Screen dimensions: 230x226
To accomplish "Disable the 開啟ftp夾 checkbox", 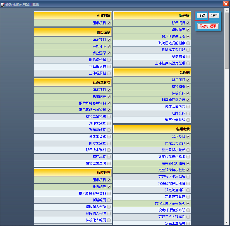I will coord(188,30).
